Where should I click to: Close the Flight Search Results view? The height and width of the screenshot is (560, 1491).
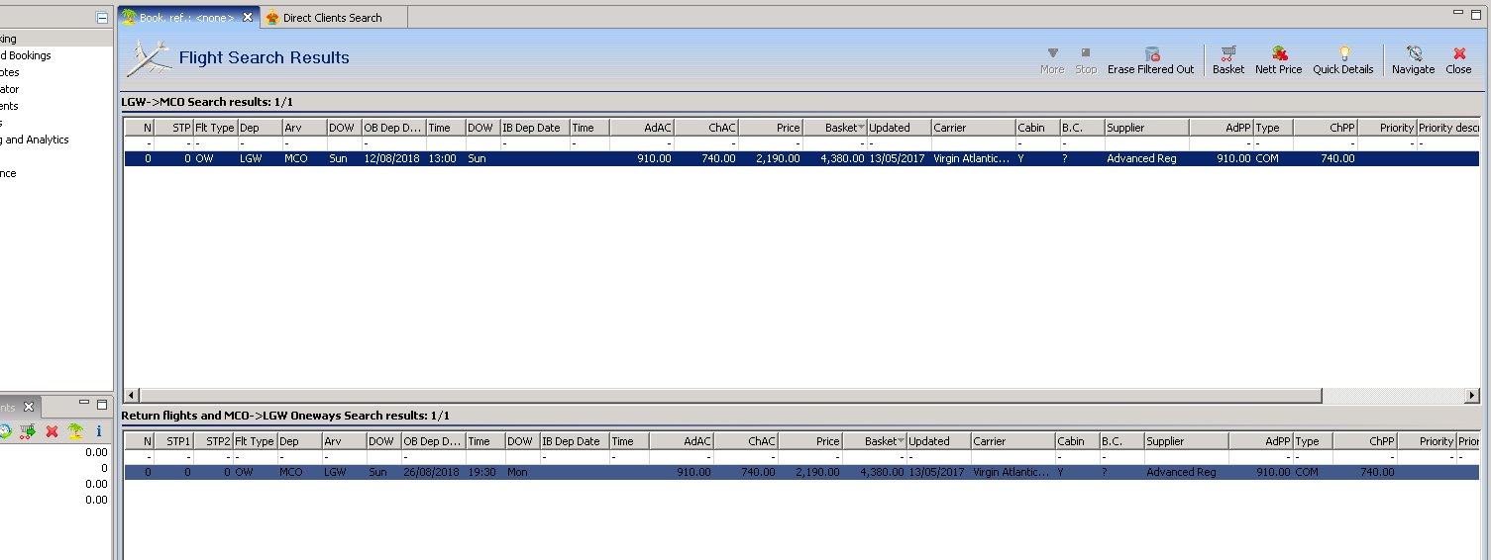(x=1458, y=59)
